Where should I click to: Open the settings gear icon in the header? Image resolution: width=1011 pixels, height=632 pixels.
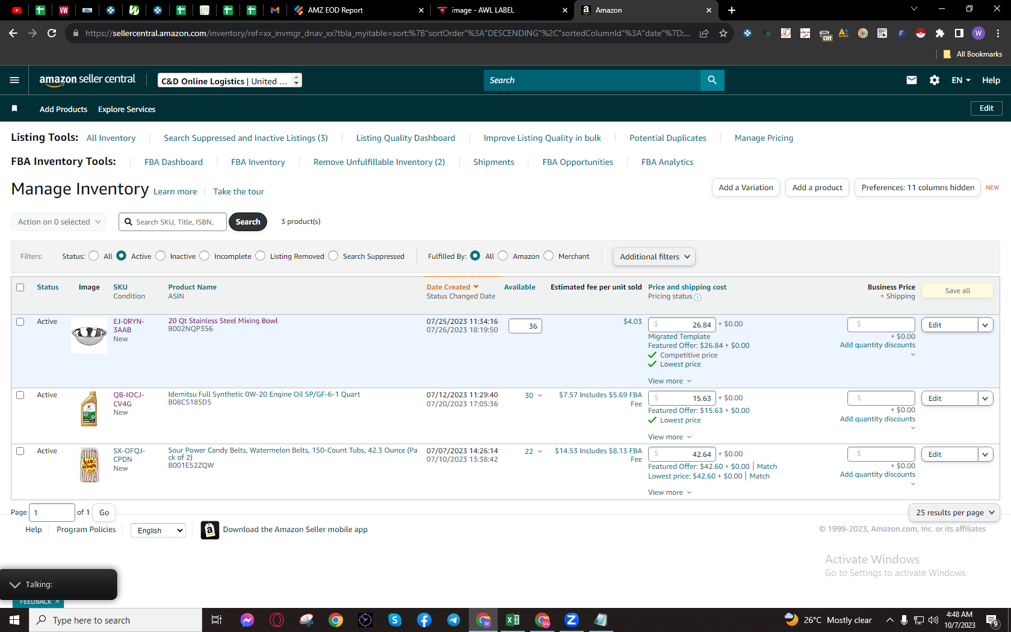point(935,80)
